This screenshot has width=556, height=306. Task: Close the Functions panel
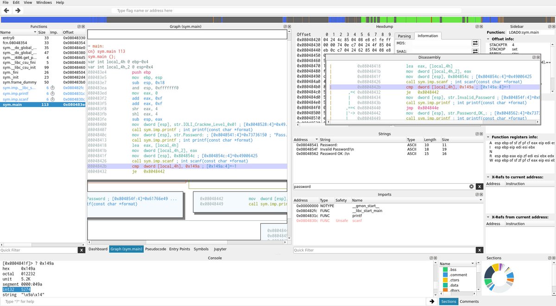(x=83, y=27)
